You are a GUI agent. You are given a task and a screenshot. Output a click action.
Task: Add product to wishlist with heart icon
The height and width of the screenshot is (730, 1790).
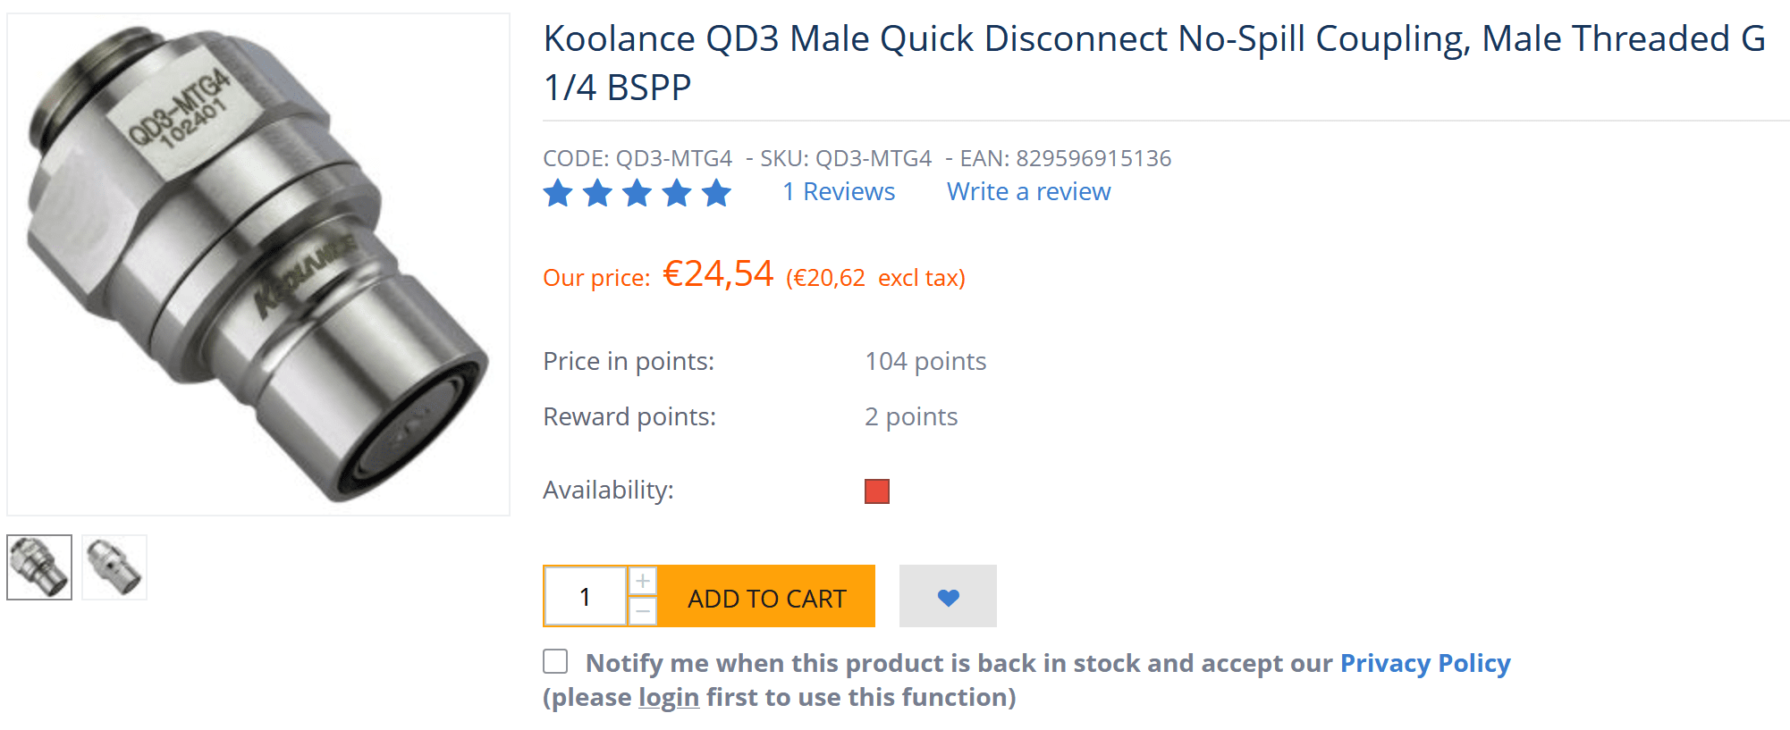(x=948, y=597)
